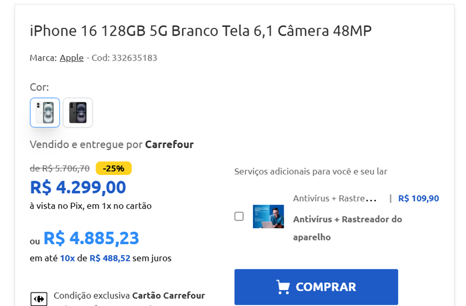Click the Carrefour seller name
466x306 pixels.
pos(169,144)
